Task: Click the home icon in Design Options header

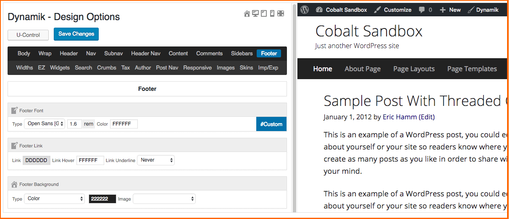Action: click(x=247, y=14)
